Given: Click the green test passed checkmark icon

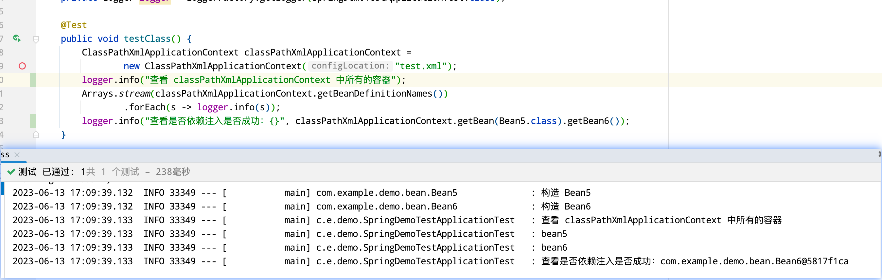Looking at the screenshot, I should click(11, 172).
